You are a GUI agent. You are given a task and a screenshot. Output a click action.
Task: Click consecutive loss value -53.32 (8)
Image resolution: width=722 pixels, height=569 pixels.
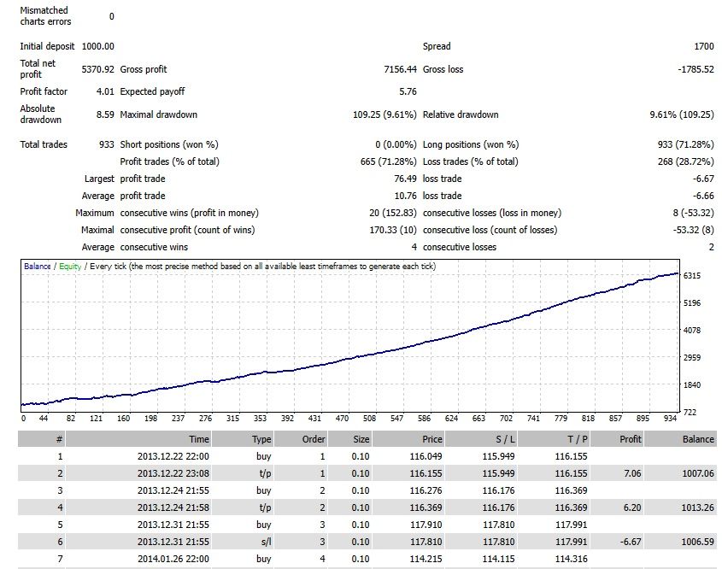click(x=693, y=230)
